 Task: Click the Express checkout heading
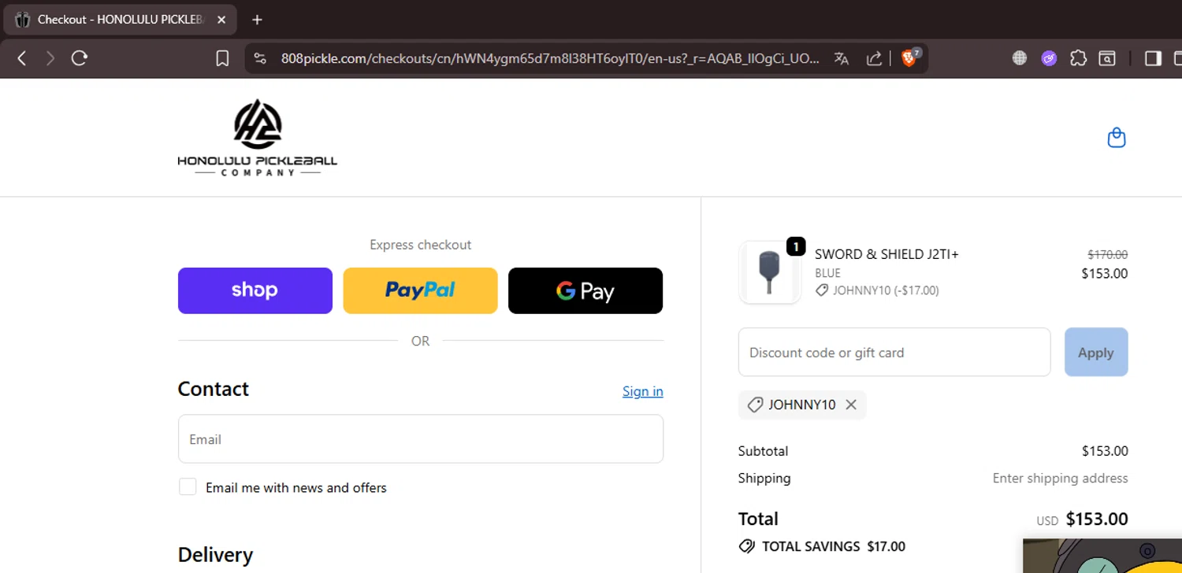(421, 245)
